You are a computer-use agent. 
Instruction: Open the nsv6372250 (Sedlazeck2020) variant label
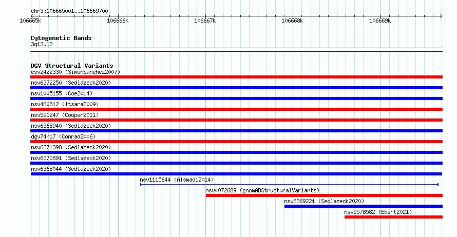pos(71,83)
